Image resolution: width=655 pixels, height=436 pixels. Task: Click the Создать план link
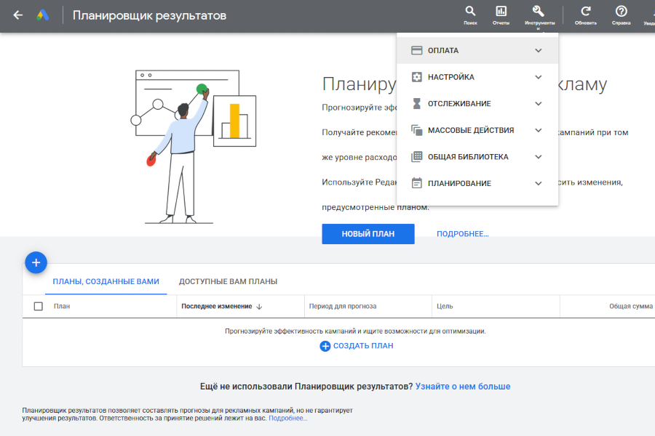(357, 346)
